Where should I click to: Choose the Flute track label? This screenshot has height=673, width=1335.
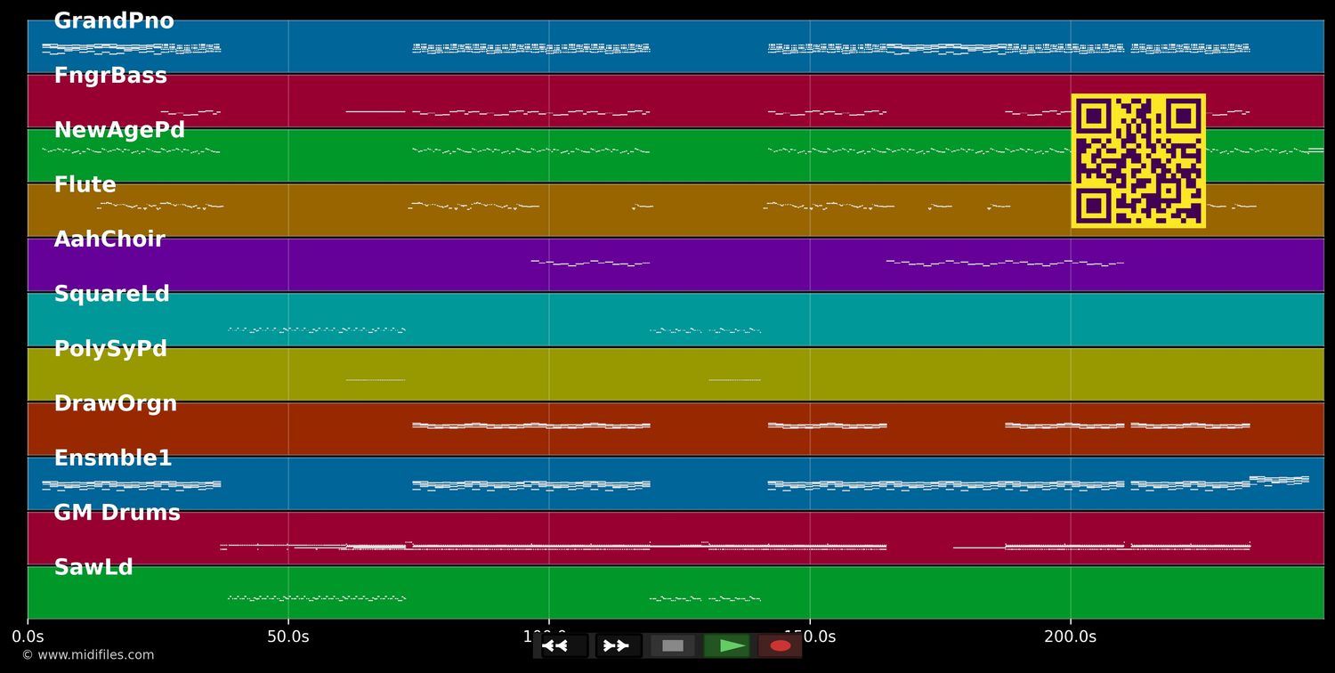pyautogui.click(x=85, y=185)
